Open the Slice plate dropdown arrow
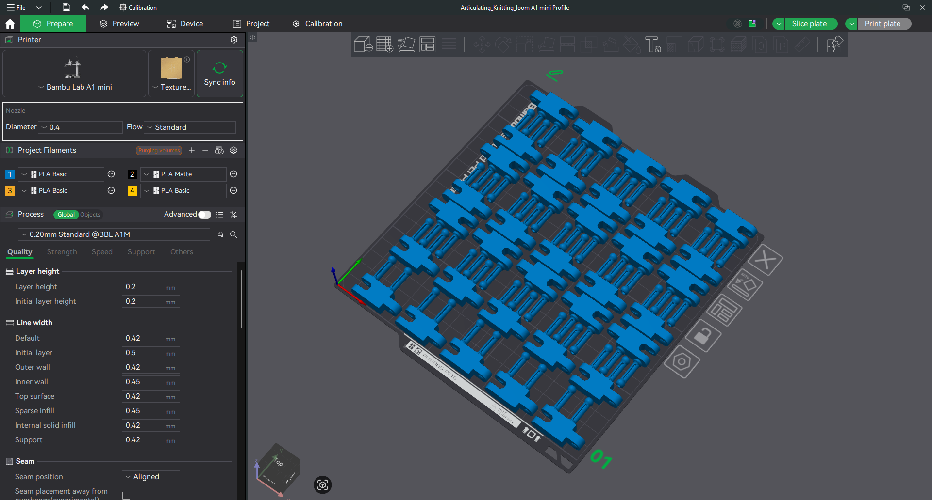 tap(779, 24)
